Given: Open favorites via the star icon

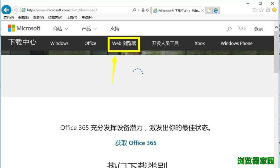Looking at the screenshot, I should pos(261,10).
